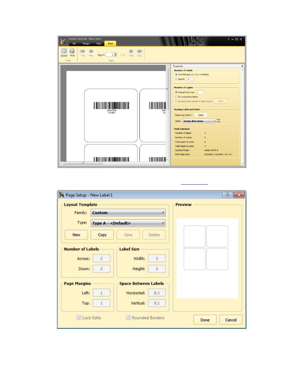Click the preview horizontal scrollbar

(x=113, y=163)
